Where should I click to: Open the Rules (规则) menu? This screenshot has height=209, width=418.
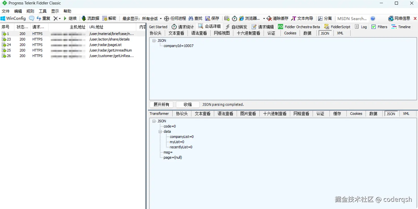point(30,11)
